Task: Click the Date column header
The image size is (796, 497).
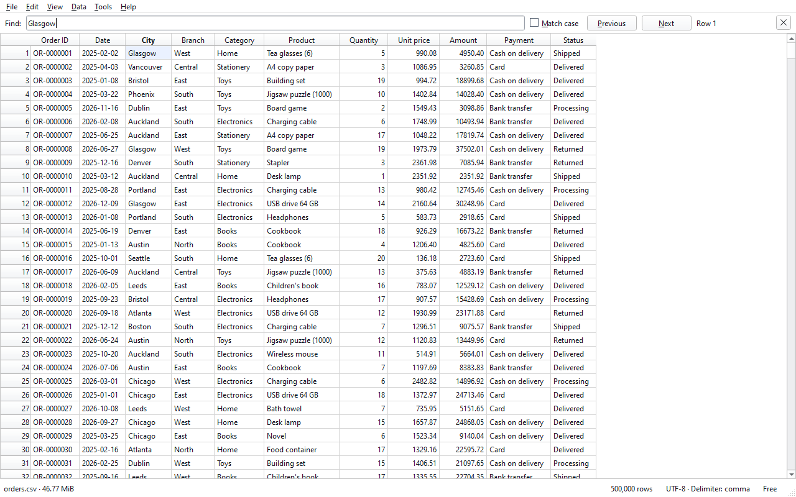Action: point(103,40)
